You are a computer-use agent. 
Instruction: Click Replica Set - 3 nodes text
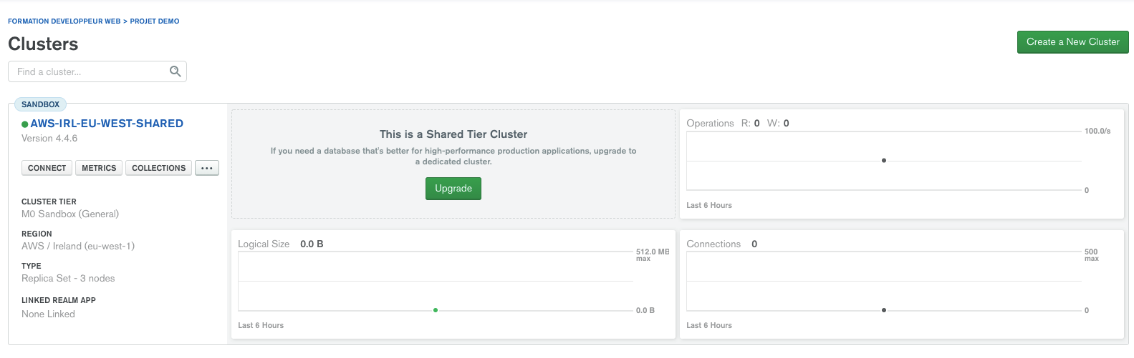[x=68, y=278]
